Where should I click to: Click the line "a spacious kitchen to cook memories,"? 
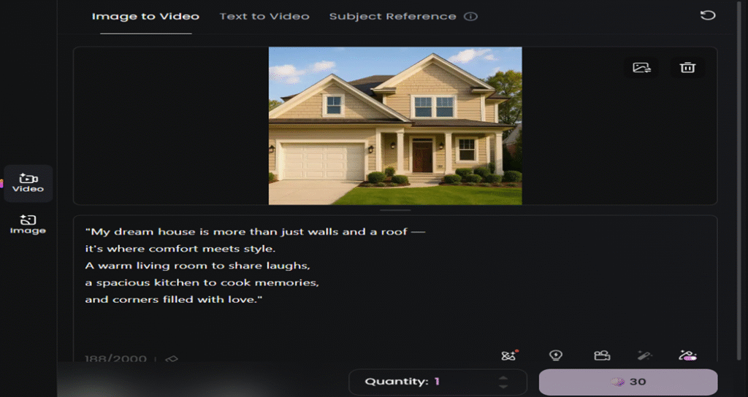coord(202,282)
